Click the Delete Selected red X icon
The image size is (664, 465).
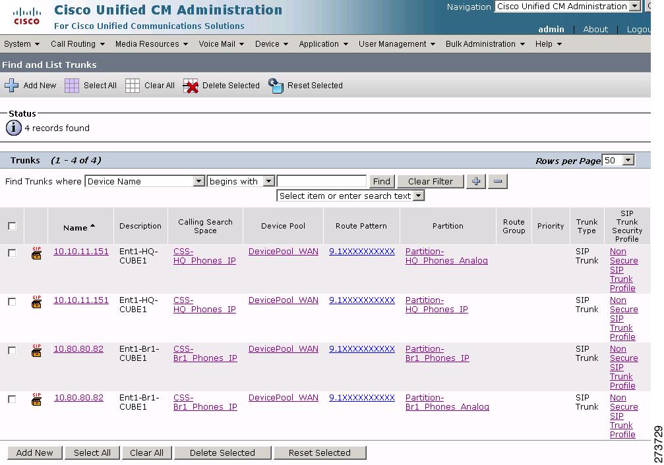coord(191,86)
